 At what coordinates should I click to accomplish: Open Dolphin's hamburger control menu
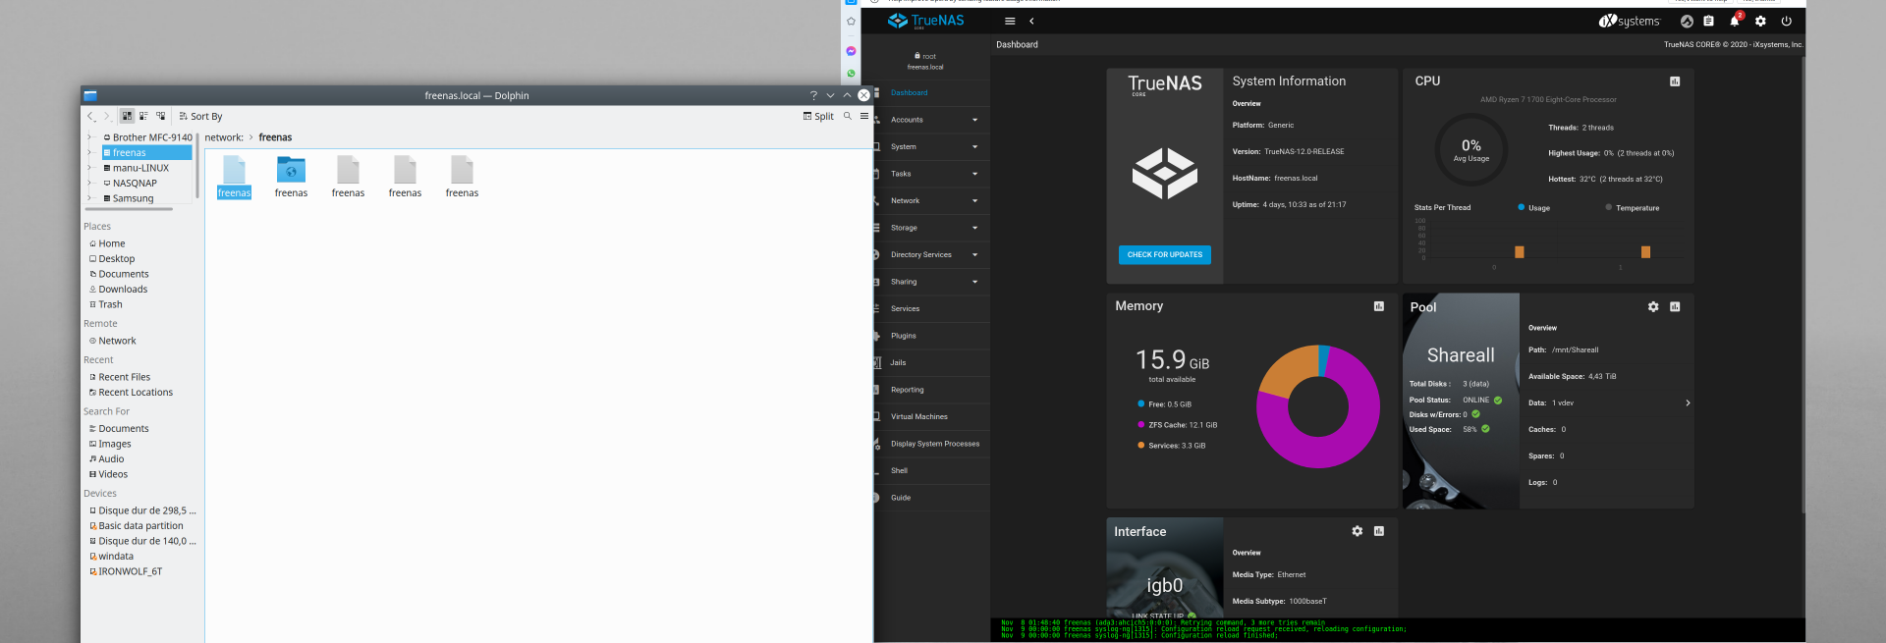pos(864,116)
